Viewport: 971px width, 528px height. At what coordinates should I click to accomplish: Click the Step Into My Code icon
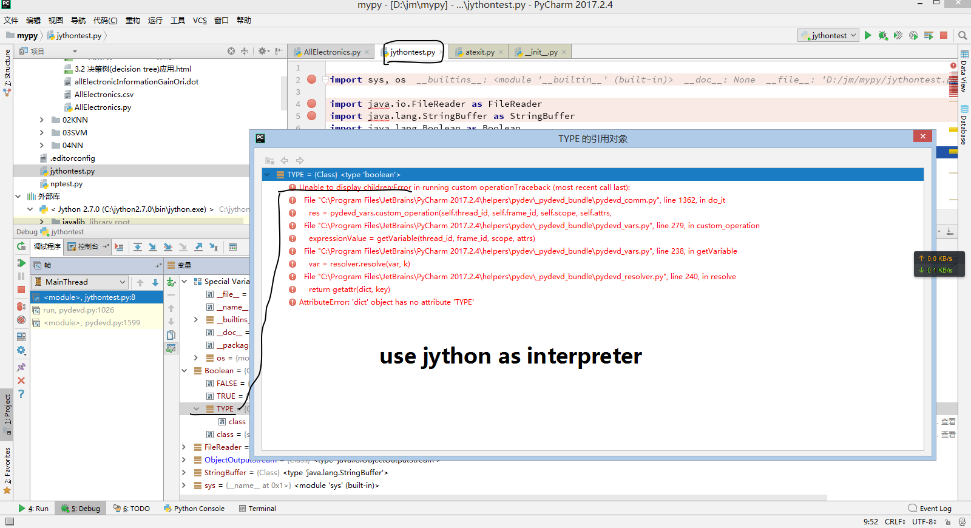167,247
